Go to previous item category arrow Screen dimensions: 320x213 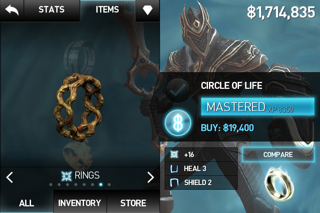click(x=9, y=177)
